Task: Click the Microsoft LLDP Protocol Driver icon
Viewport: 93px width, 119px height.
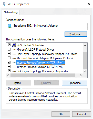Action: 14,50
